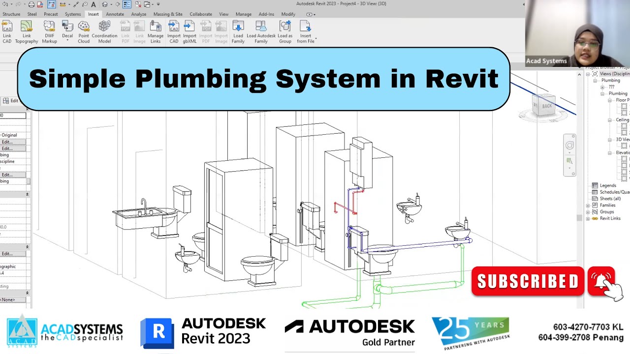Image resolution: width=630 pixels, height=354 pixels.
Task: Click the red SUBSCRIBED button
Action: (x=528, y=281)
